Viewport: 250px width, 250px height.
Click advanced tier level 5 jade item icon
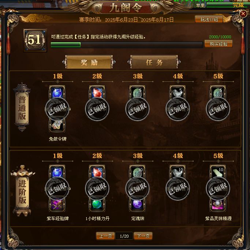[218, 172]
